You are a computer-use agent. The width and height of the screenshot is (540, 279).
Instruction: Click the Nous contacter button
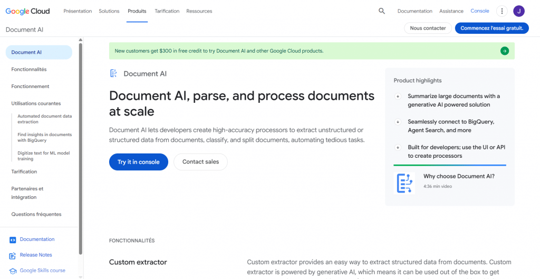click(428, 28)
